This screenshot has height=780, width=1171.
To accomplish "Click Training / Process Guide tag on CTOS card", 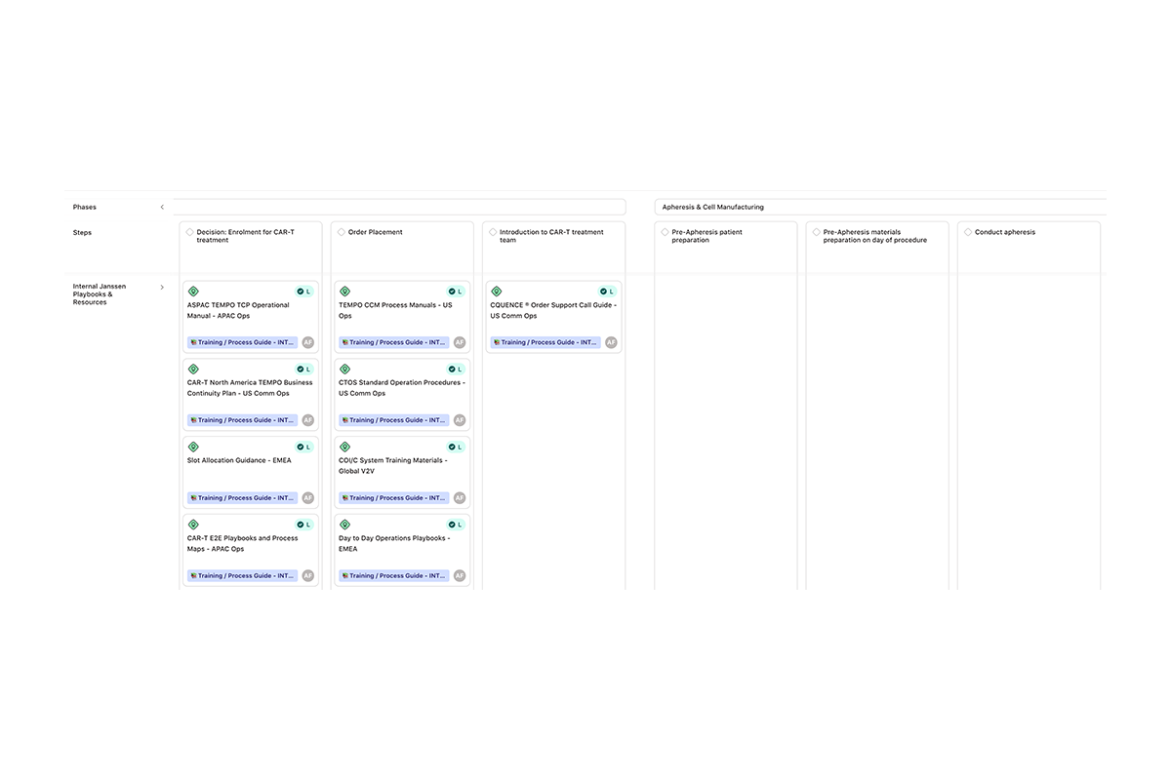I will click(x=393, y=420).
